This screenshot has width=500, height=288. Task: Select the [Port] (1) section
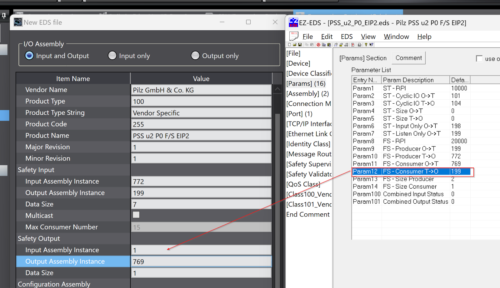(x=299, y=114)
